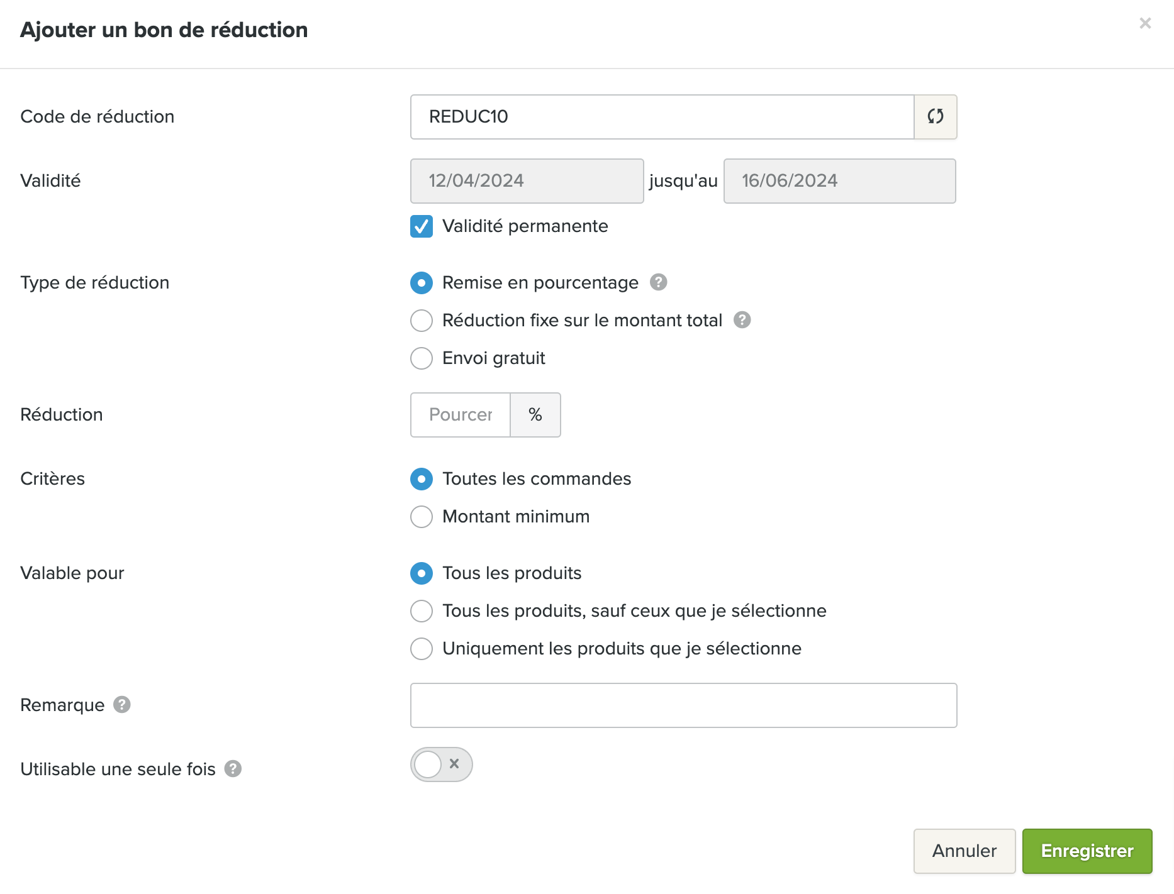This screenshot has width=1174, height=894.
Task: Click help icon beside Remise en pourcentage
Action: pos(658,282)
